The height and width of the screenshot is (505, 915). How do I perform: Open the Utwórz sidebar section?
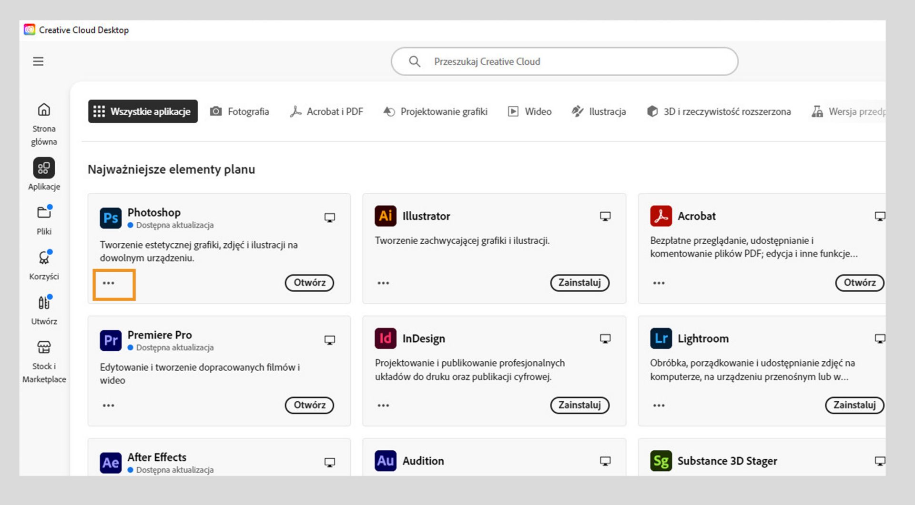pos(44,309)
